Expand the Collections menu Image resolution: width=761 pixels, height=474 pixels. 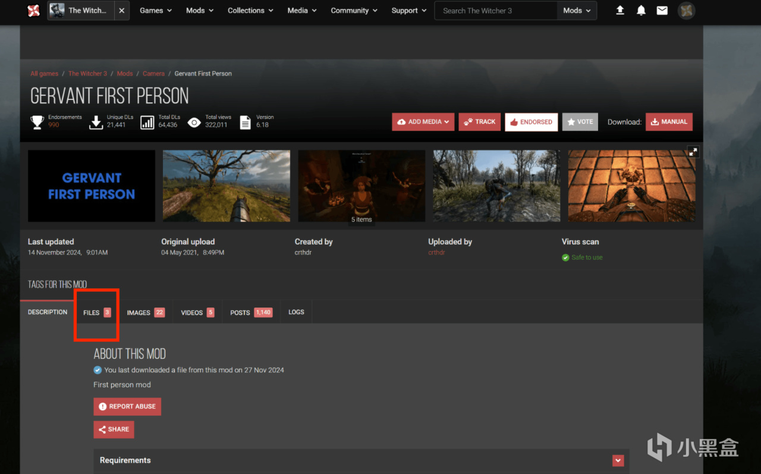[250, 11]
